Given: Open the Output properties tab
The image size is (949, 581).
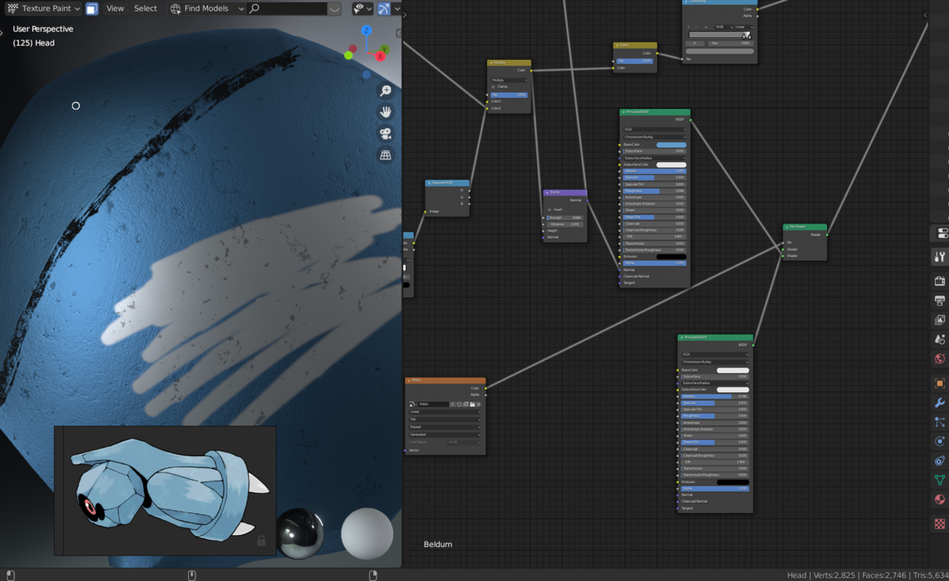Looking at the screenshot, I should click(x=940, y=300).
